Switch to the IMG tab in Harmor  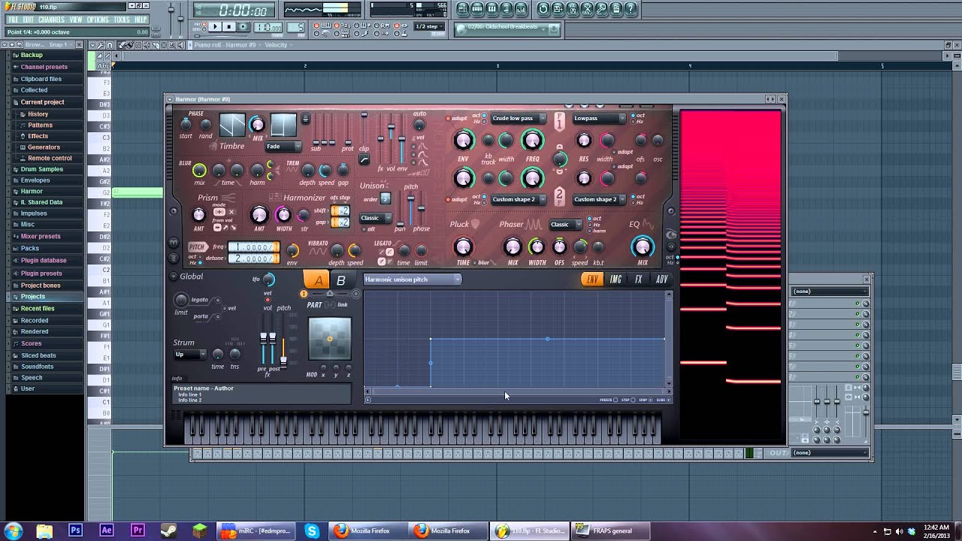[616, 280]
